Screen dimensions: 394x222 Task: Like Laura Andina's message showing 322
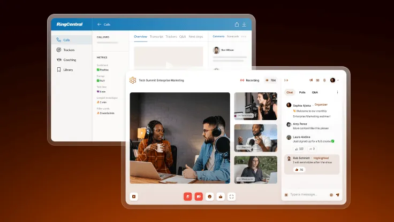299,149
